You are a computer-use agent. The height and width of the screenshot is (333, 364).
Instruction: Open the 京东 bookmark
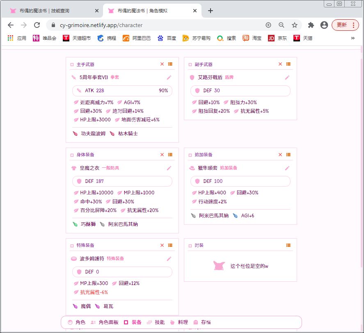277,38
